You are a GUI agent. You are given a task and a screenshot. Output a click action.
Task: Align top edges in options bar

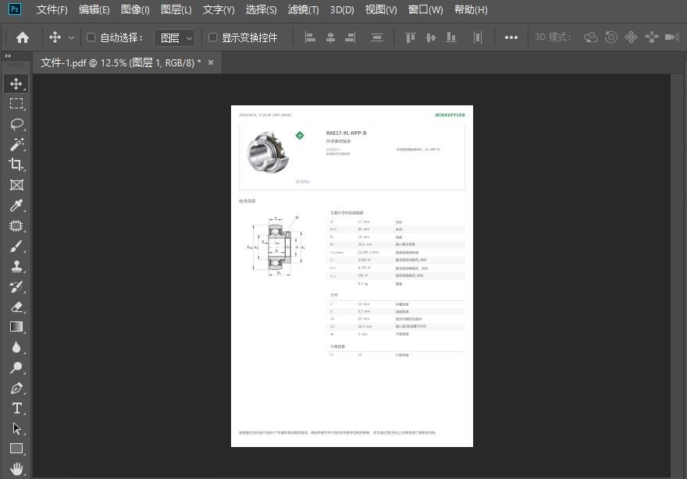[411, 37]
